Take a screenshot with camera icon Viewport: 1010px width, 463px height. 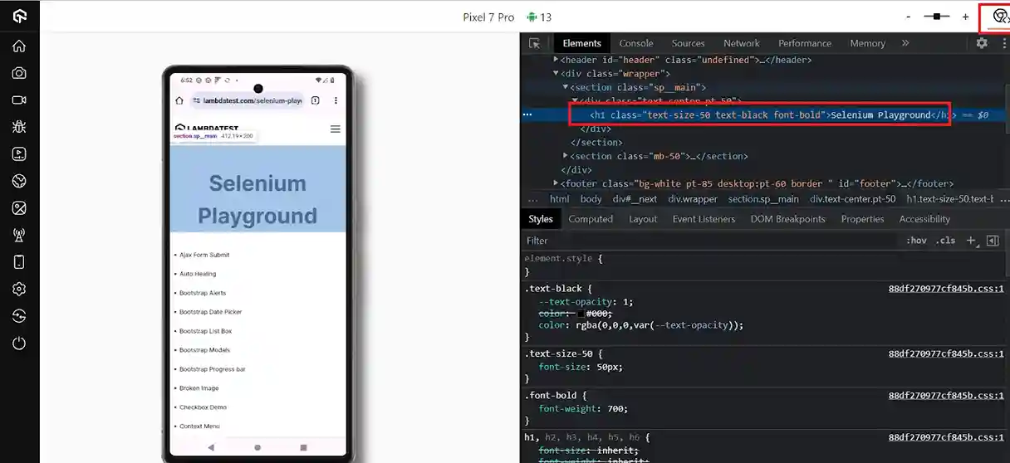tap(19, 73)
